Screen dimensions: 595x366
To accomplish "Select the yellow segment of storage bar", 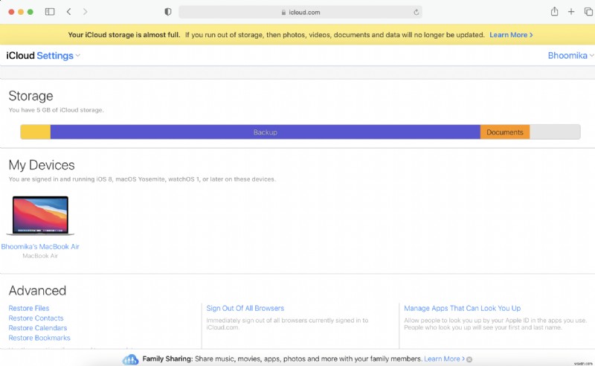I will tap(36, 132).
